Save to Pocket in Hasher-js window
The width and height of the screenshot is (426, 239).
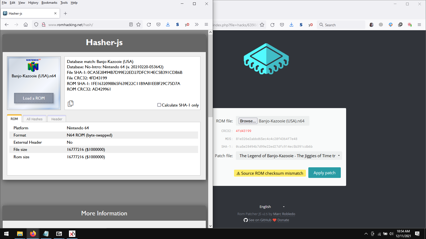click(x=158, y=25)
